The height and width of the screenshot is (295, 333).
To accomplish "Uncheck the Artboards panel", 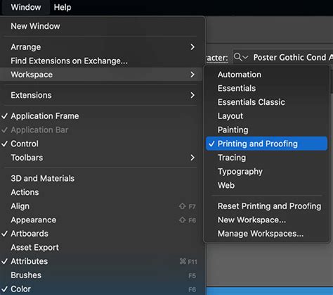I will pos(102,234).
